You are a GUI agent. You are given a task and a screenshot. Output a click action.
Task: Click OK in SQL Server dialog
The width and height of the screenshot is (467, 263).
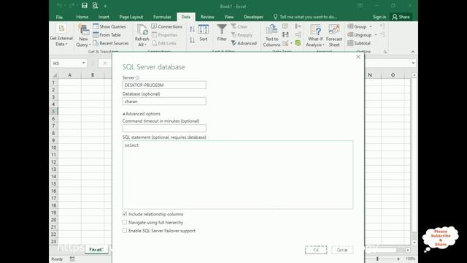[x=316, y=250]
